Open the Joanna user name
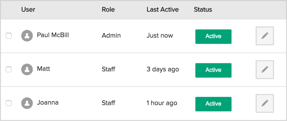 pos(48,103)
